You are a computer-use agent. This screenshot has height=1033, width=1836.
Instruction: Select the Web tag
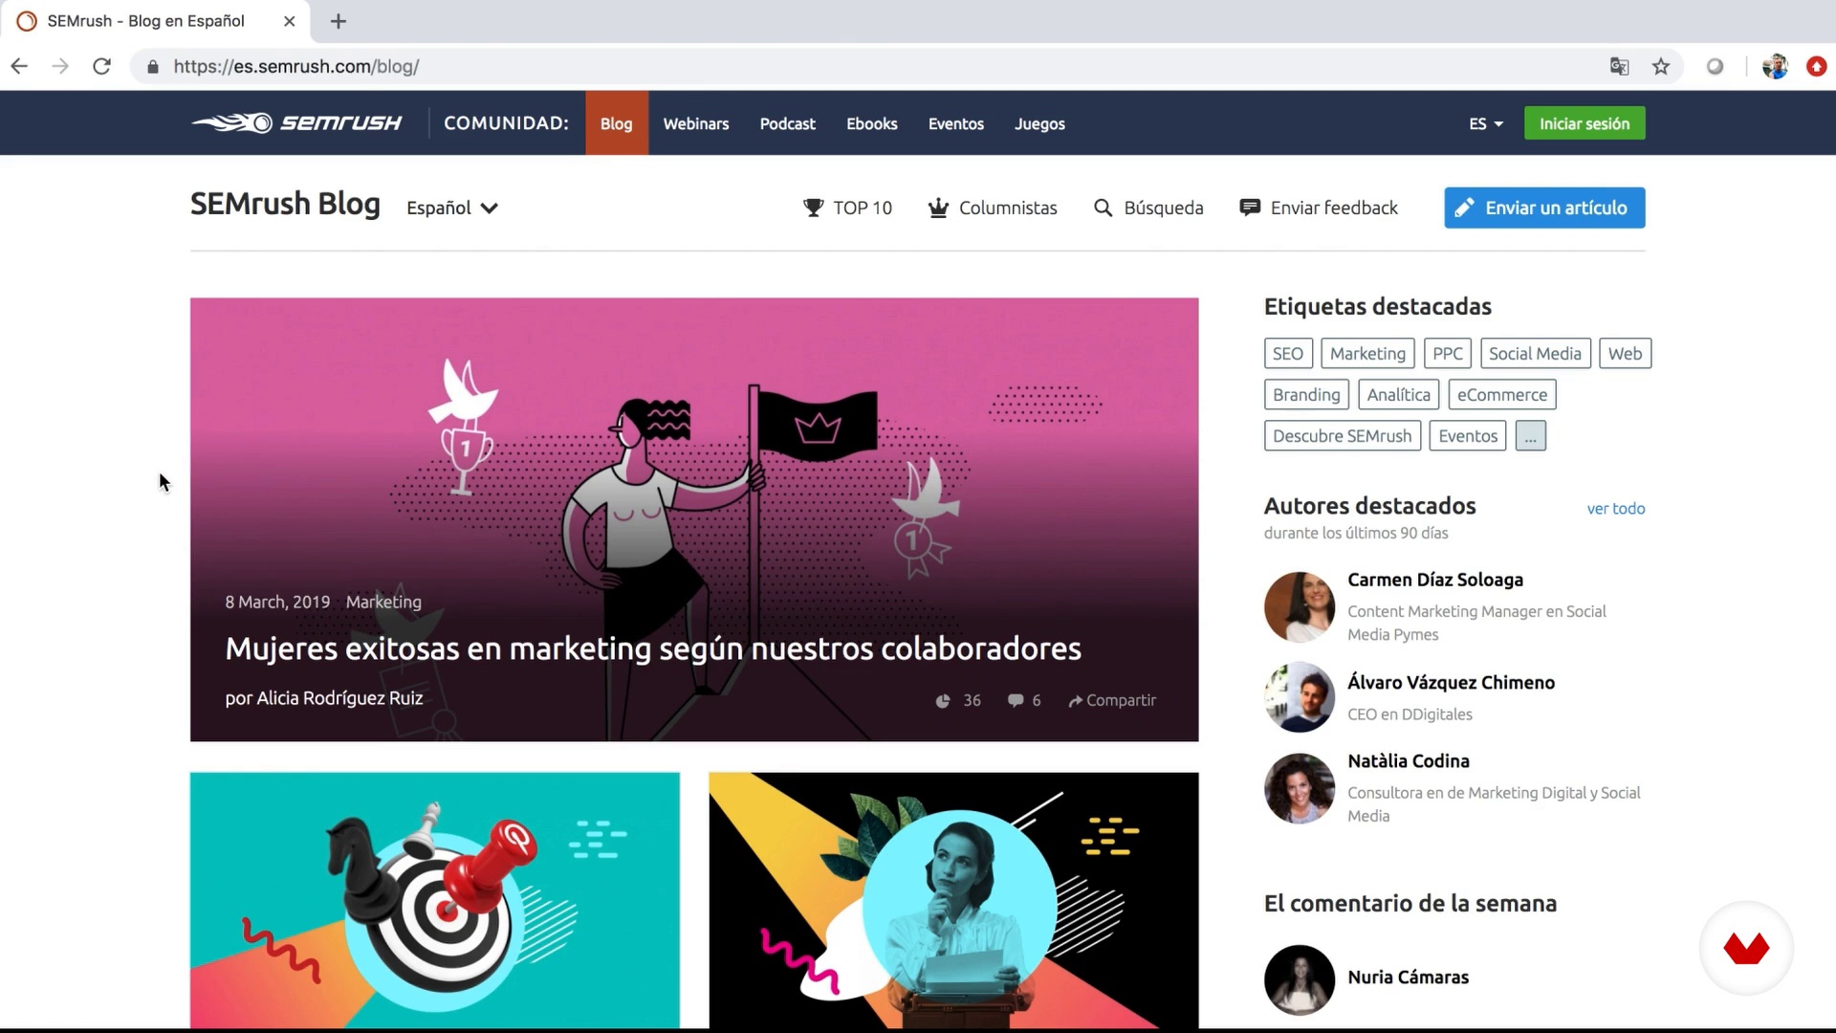click(1625, 354)
